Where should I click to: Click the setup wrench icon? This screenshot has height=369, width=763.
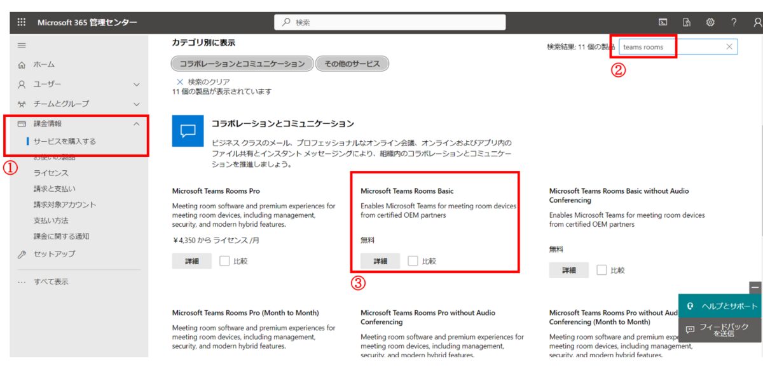click(22, 254)
